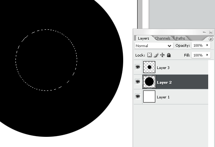The height and width of the screenshot is (147, 215).
Task: Switch to the Channels tab
Action: point(162,38)
